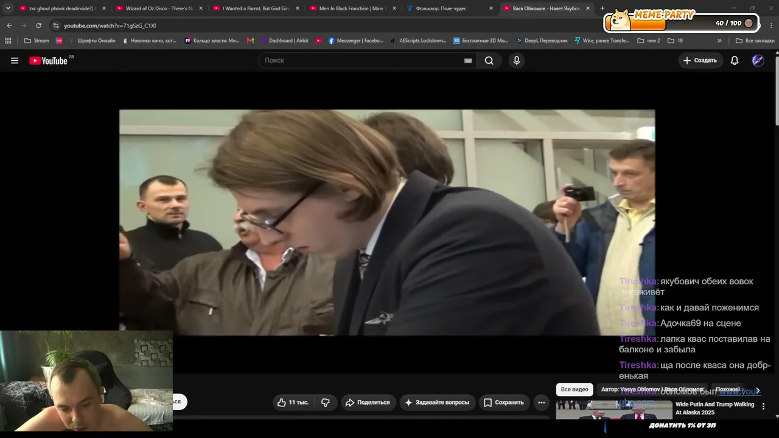Open the Gmail bookmark icon
Image resolution: width=779 pixels, height=438 pixels.
click(250, 41)
